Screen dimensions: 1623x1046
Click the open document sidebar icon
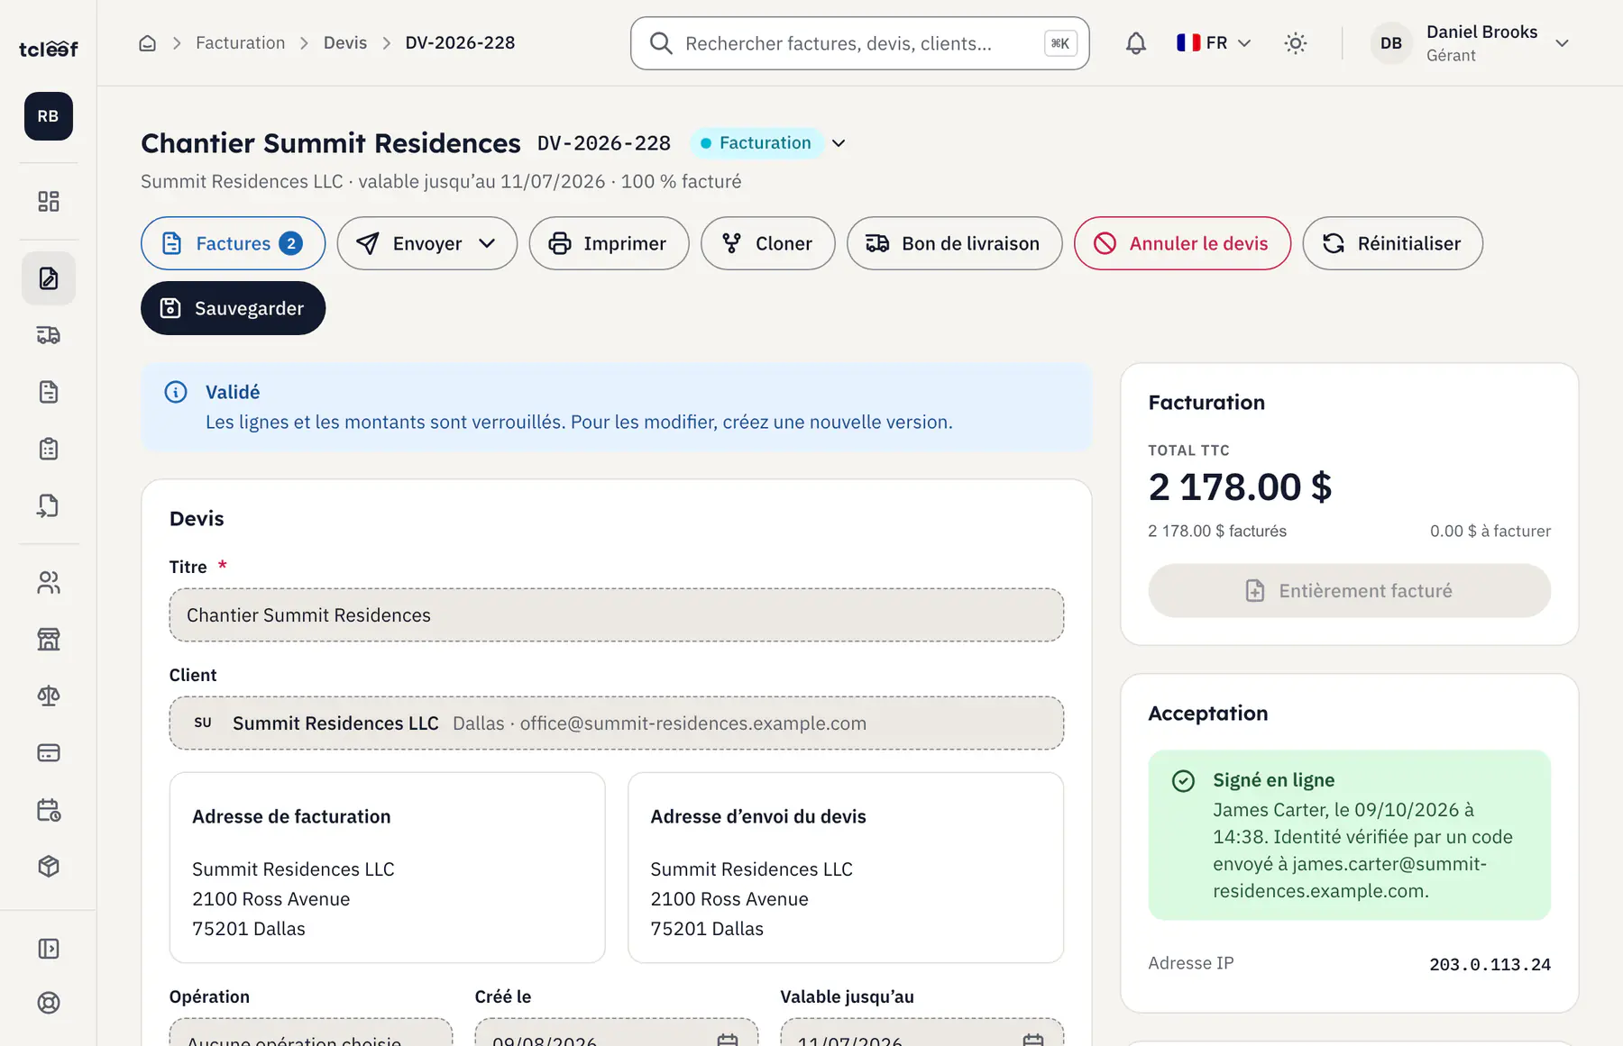point(49,392)
